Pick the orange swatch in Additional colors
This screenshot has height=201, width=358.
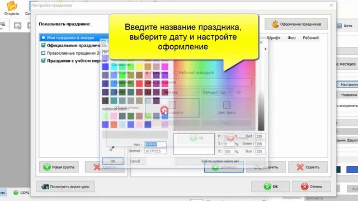tap(114, 125)
